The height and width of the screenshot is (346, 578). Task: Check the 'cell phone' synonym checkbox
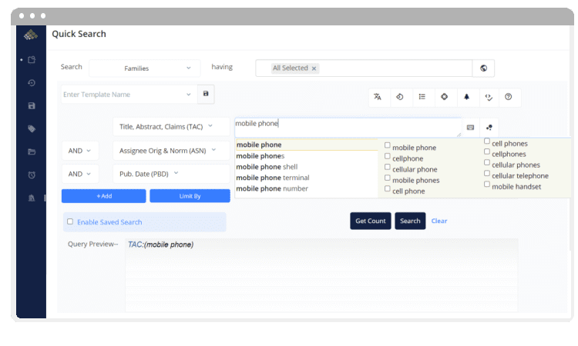pos(388,188)
